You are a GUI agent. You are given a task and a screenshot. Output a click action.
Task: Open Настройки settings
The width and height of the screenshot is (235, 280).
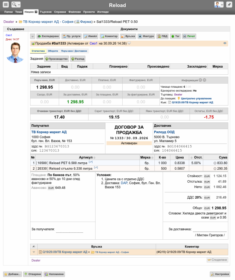[x=220, y=274]
